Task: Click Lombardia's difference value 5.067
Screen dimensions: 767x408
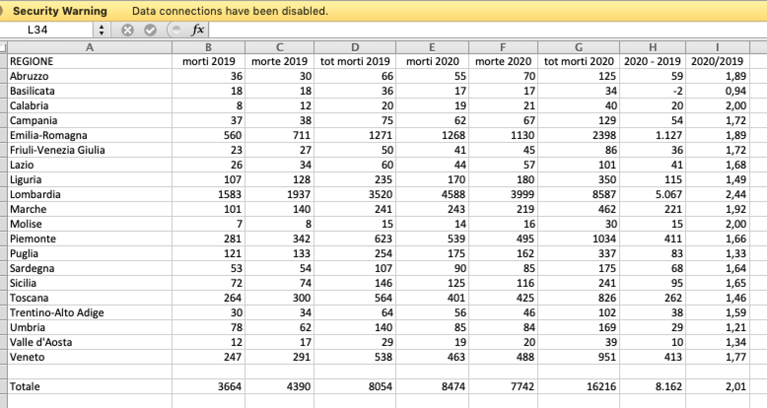Action: pos(653,194)
